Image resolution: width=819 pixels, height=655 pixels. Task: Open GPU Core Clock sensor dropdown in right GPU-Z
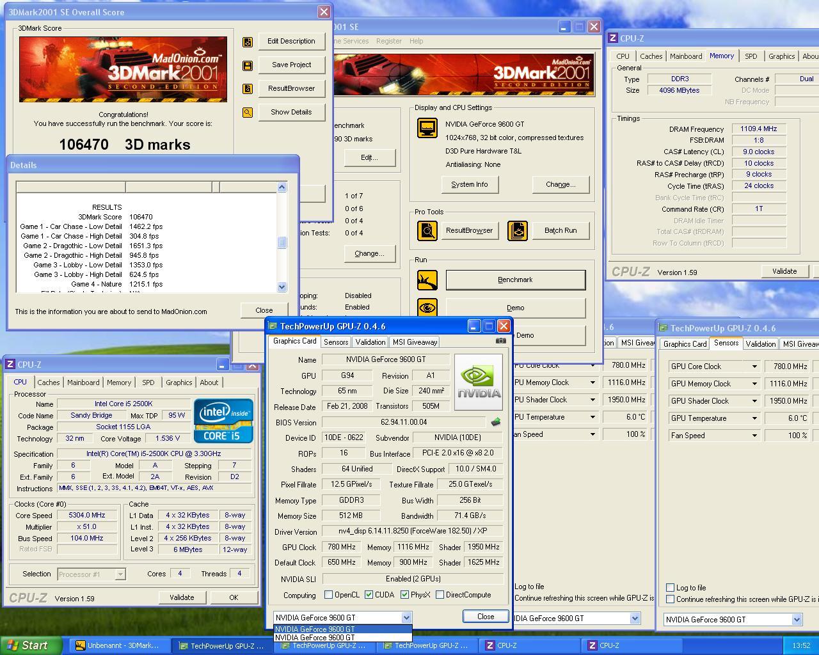pos(754,367)
